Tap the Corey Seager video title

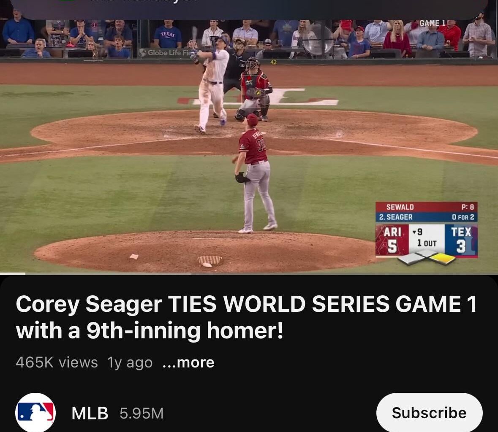[x=246, y=317]
